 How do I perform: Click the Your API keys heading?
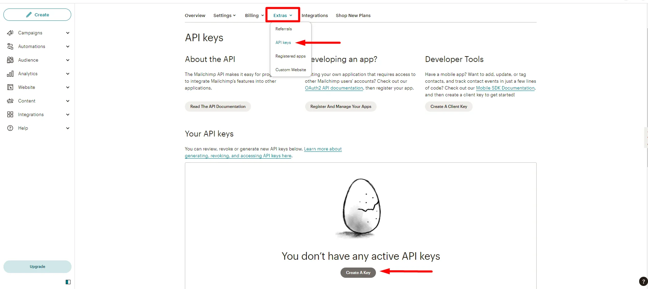(209, 134)
